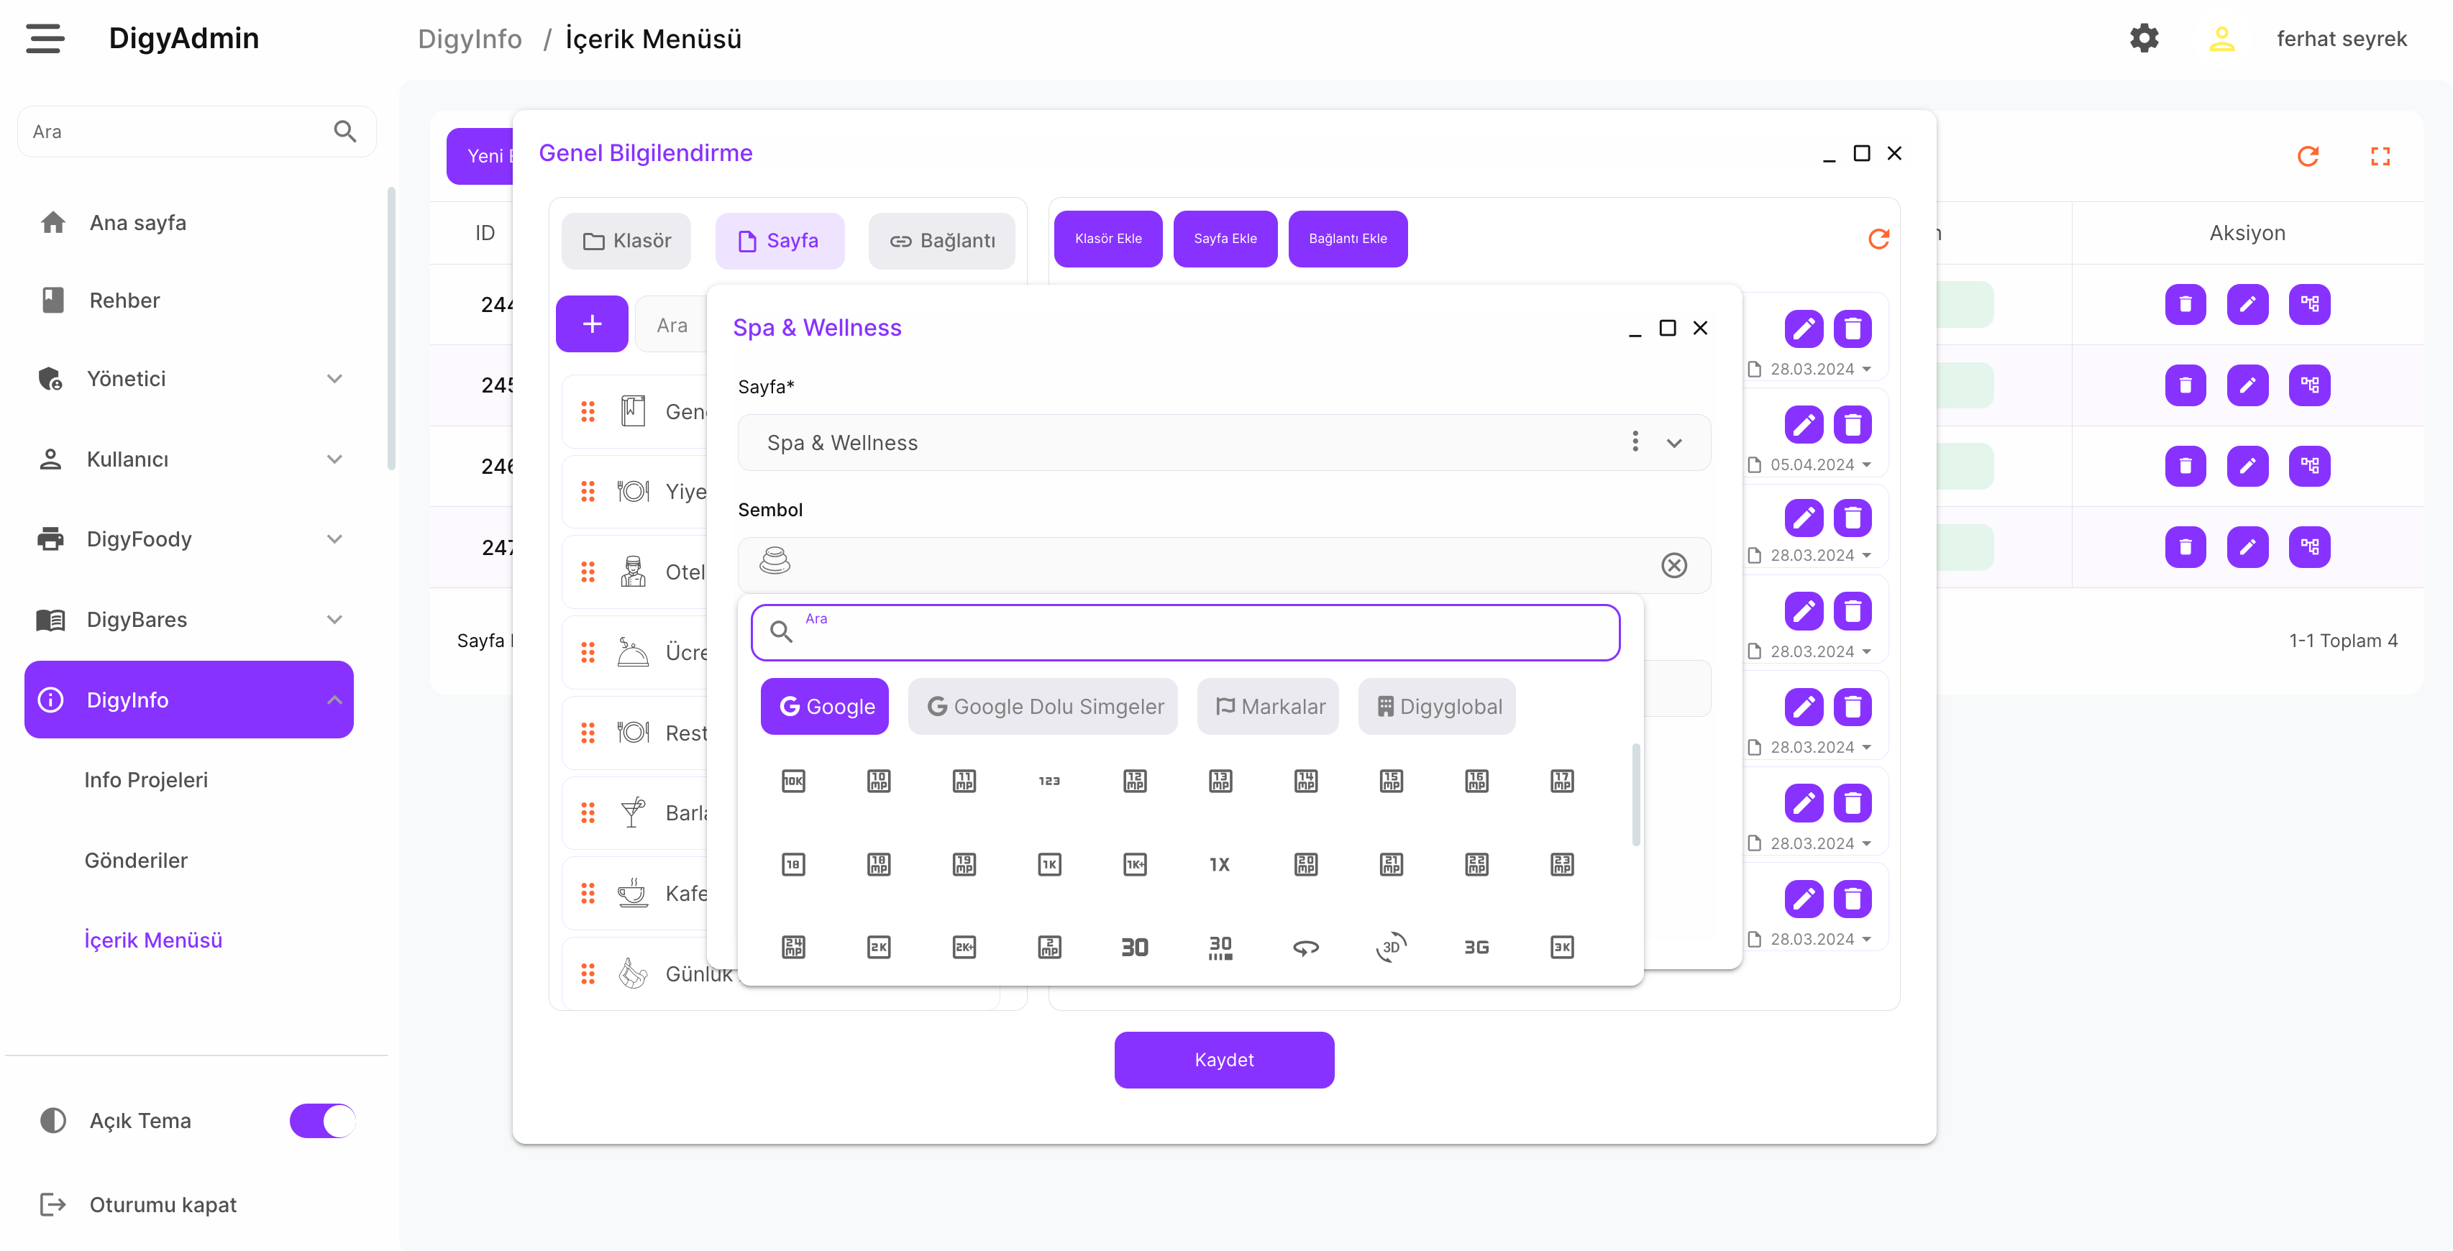Clear the selected symbol with X icon
2453x1251 pixels.
(1673, 564)
